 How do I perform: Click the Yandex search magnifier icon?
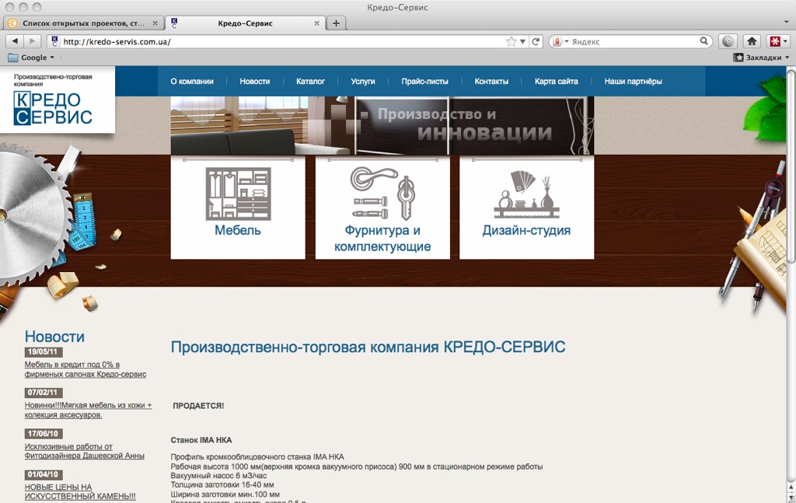(704, 41)
